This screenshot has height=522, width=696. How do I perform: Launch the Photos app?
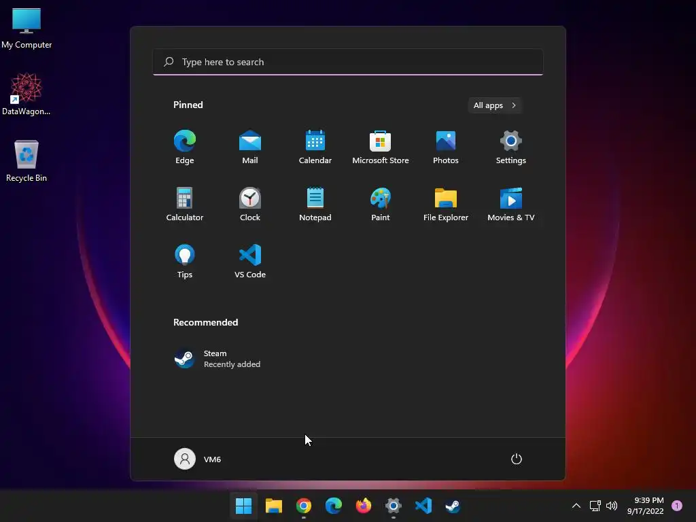446,147
